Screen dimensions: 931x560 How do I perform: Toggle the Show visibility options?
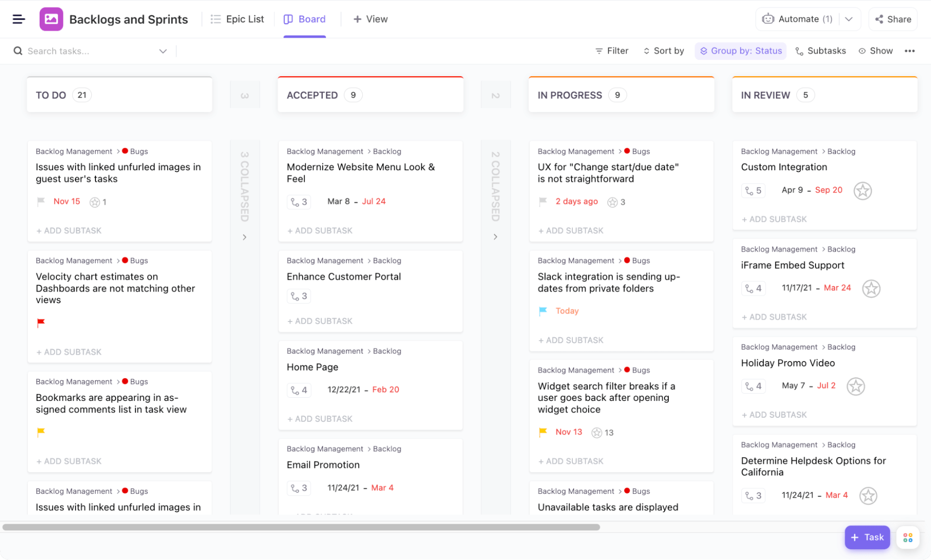pos(875,51)
